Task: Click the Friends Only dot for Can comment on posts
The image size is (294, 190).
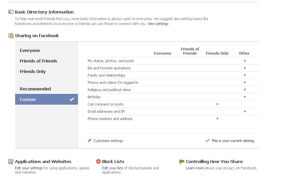Action: (217, 104)
